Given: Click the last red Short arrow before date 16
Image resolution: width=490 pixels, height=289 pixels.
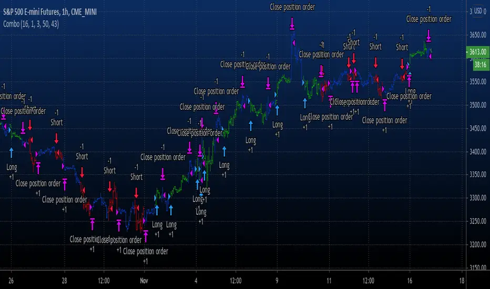Looking at the screenshot, I should [402, 64].
